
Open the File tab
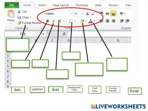(12, 5)
